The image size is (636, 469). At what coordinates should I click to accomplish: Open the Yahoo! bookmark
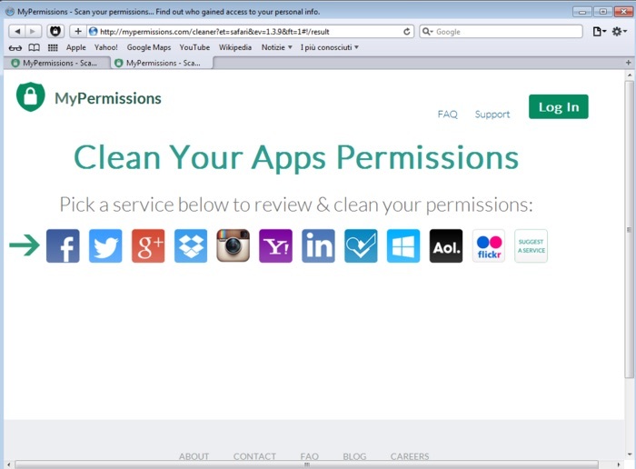[x=106, y=47]
